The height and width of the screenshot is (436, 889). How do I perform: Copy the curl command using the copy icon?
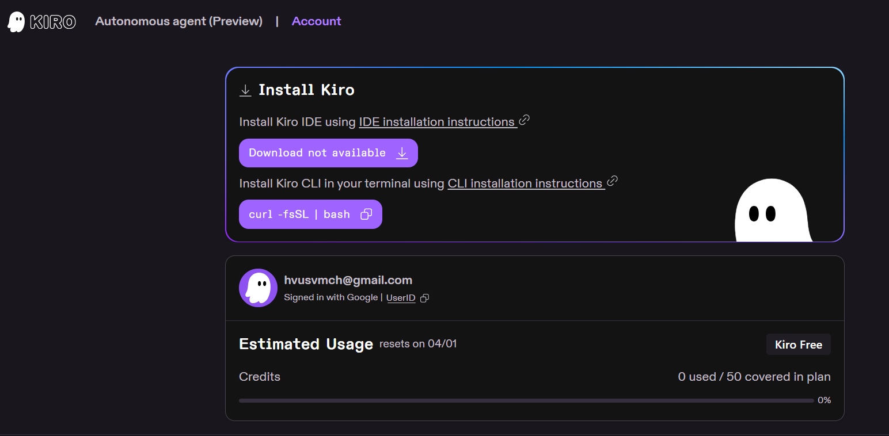pyautogui.click(x=366, y=215)
